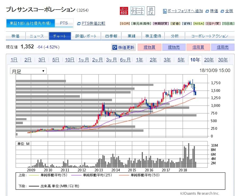Select the 1日 chart range

coord(14,60)
